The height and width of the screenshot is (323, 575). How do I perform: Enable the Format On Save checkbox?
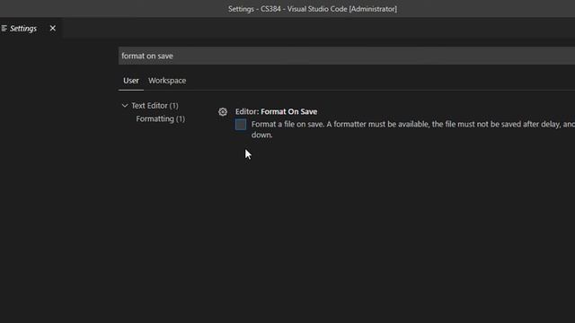241,125
